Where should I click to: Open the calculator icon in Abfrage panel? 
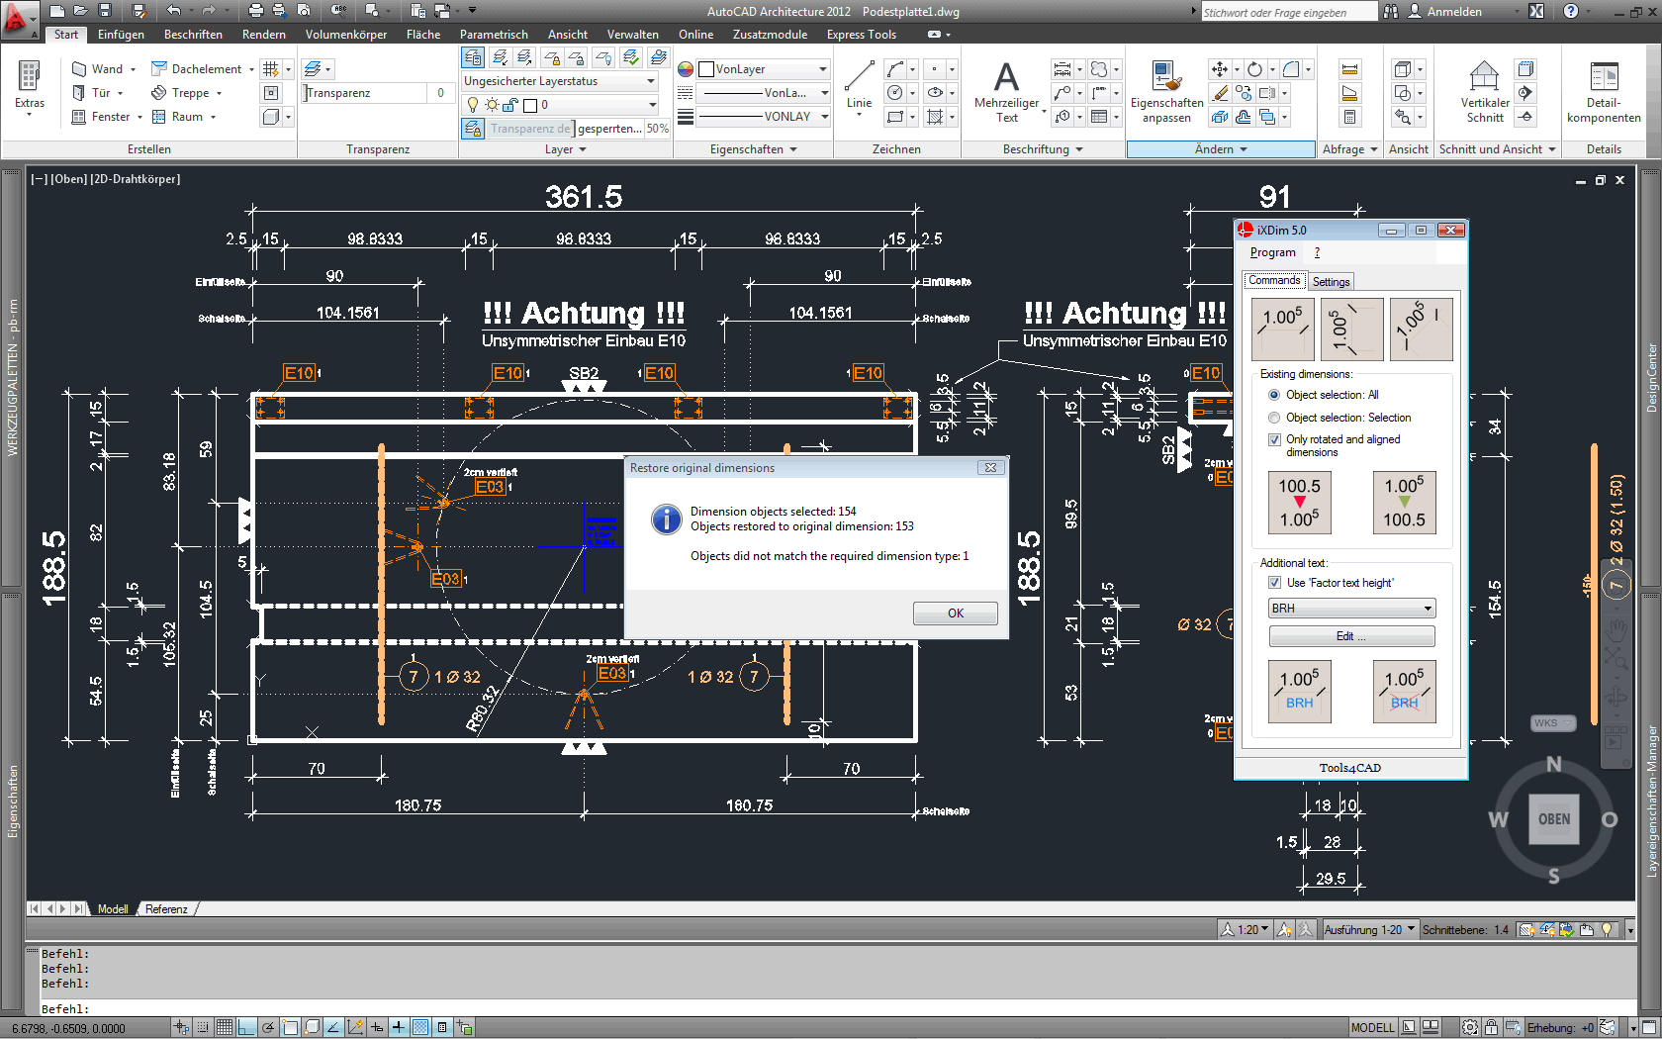tap(1349, 117)
